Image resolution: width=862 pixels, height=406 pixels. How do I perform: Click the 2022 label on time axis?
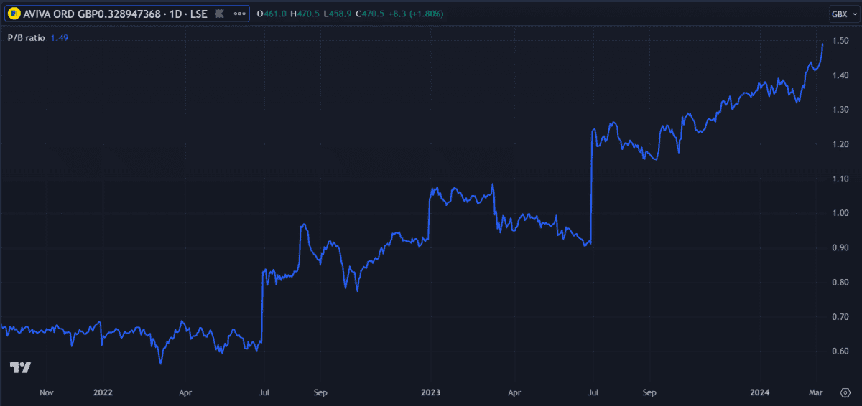(103, 392)
